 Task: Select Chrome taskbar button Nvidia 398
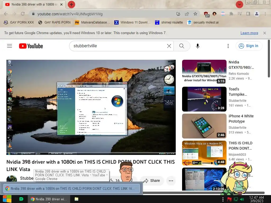click(49, 199)
